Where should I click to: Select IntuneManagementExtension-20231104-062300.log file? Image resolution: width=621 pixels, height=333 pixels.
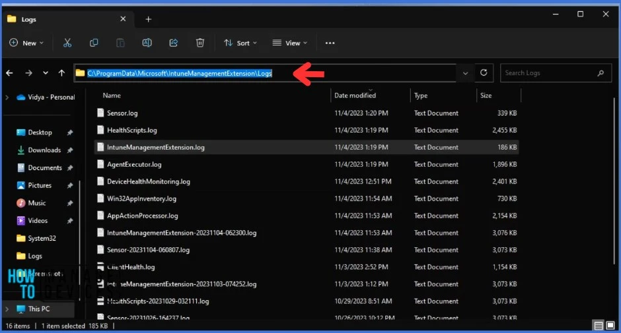[306, 233]
